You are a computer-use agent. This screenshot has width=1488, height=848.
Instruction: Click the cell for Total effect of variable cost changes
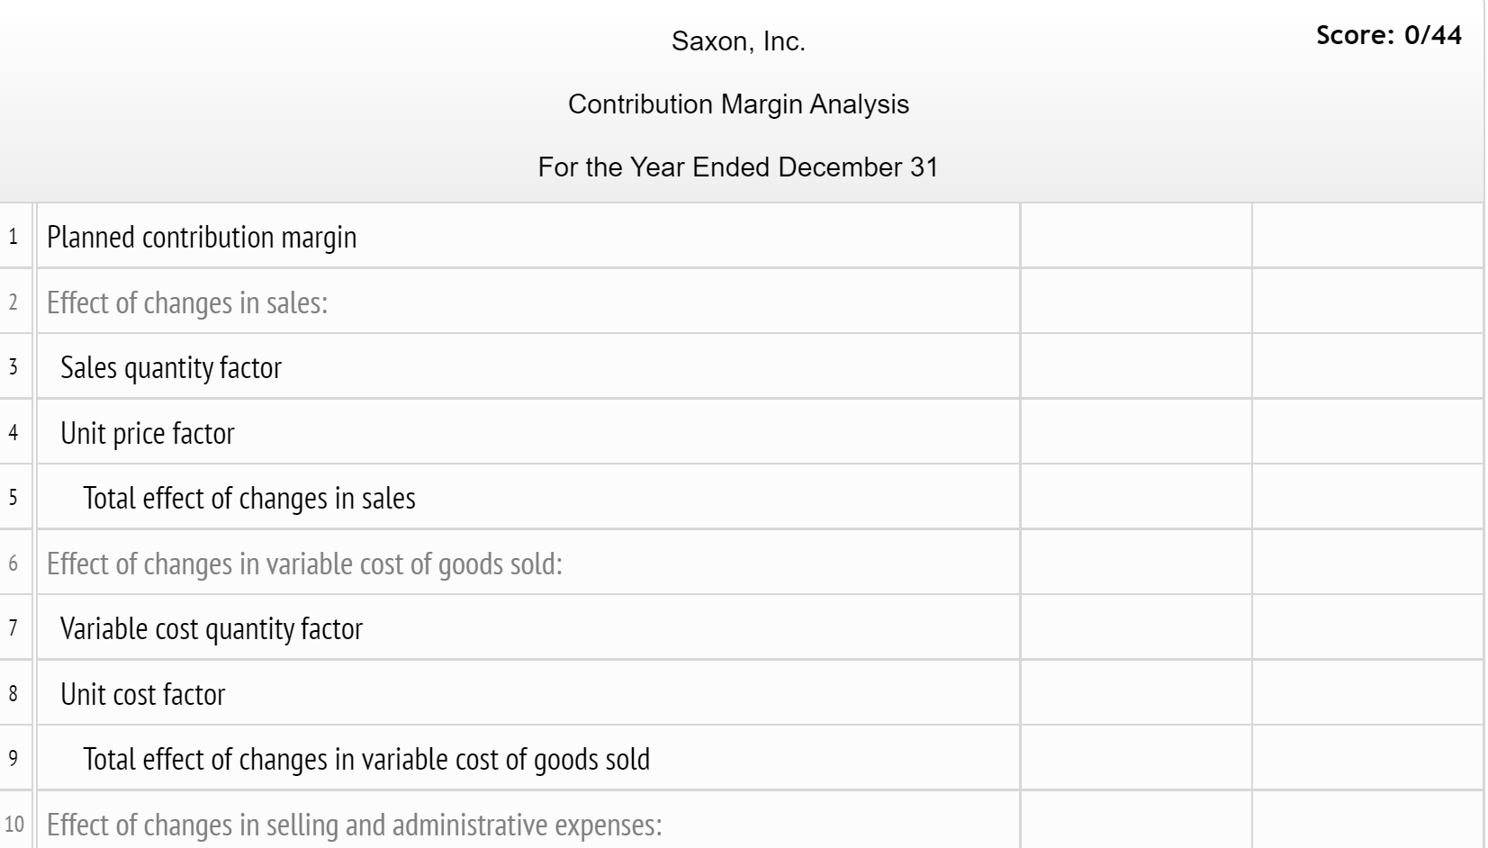(1136, 759)
